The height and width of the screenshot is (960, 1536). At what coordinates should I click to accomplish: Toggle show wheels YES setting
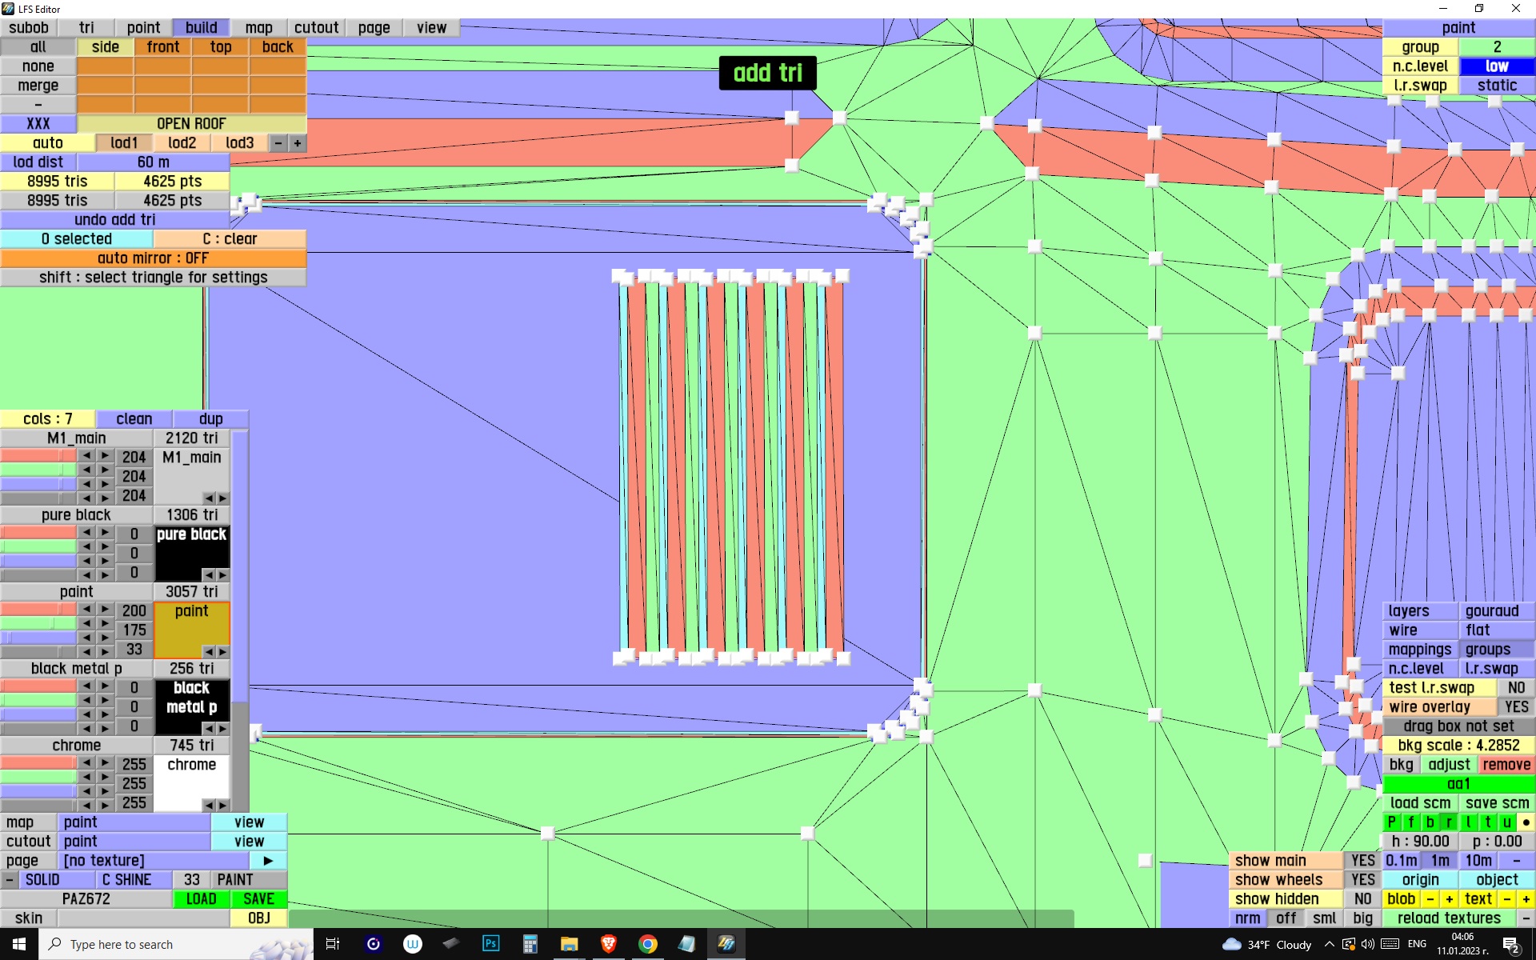(x=1362, y=880)
